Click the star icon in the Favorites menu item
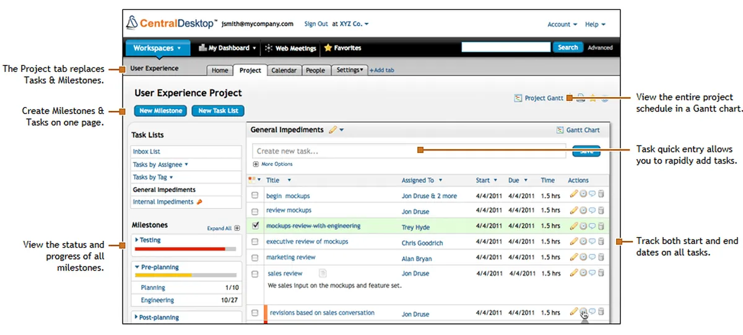743x335 pixels. (328, 48)
